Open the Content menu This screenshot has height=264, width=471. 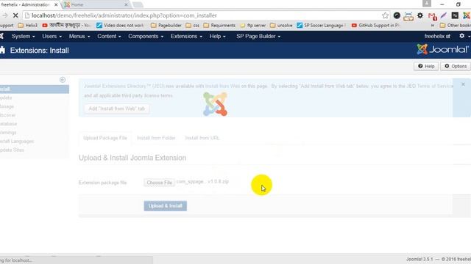tap(109, 36)
